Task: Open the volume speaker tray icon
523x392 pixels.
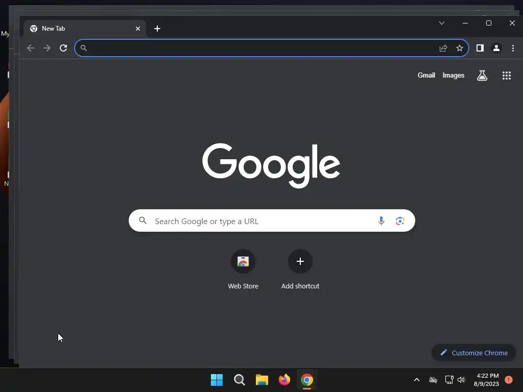Action: 461,380
